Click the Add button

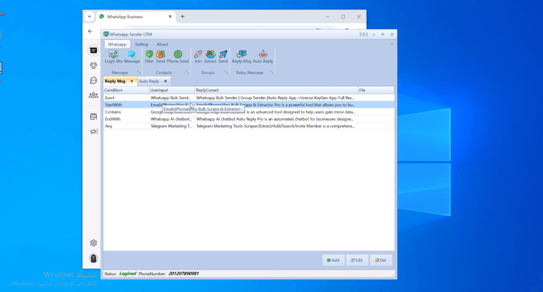click(x=333, y=260)
